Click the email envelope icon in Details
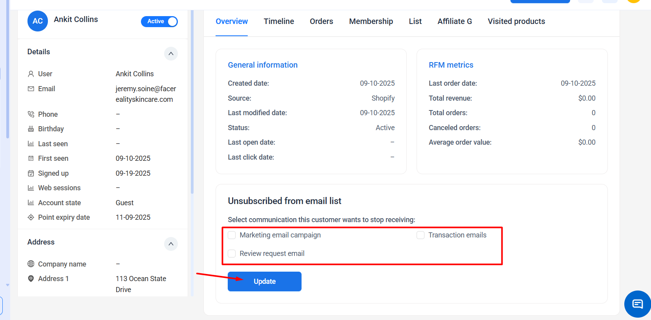Screen dimensions: 651x320 coord(31,89)
